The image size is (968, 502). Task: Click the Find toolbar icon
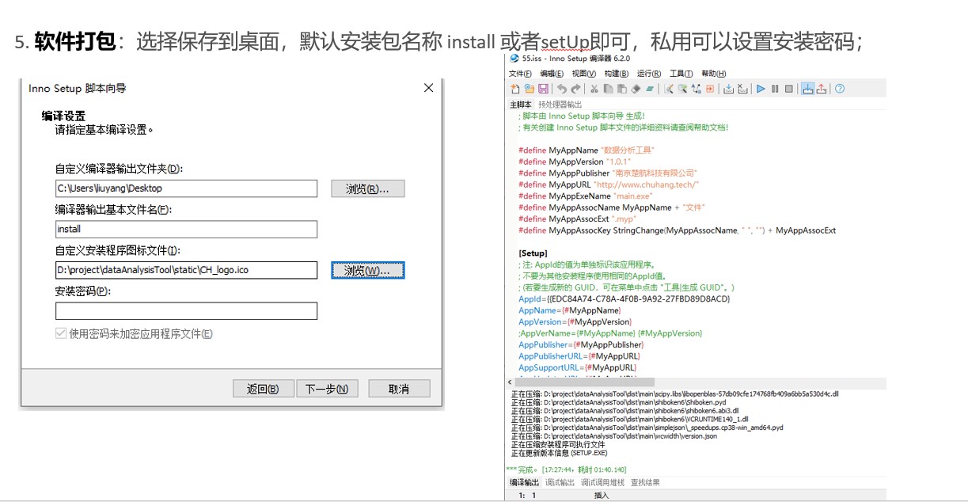(668, 89)
